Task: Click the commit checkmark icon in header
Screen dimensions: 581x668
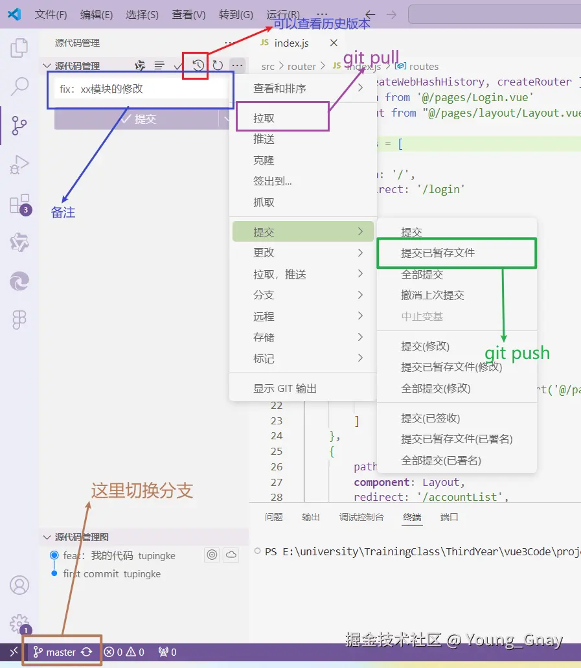Action: click(x=179, y=65)
